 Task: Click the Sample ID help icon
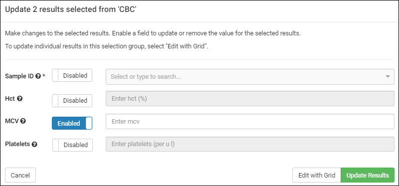click(38, 76)
